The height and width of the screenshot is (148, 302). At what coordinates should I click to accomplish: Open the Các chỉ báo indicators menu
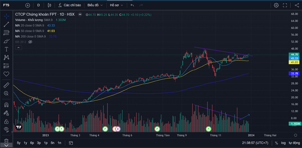tap(69, 5)
